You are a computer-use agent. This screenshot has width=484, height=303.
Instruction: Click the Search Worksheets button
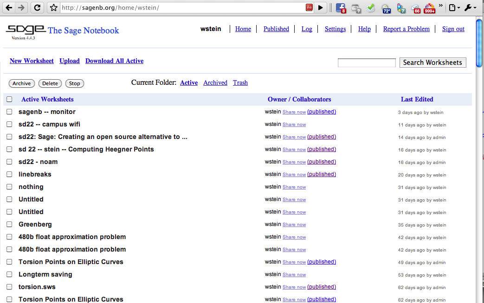(433, 63)
